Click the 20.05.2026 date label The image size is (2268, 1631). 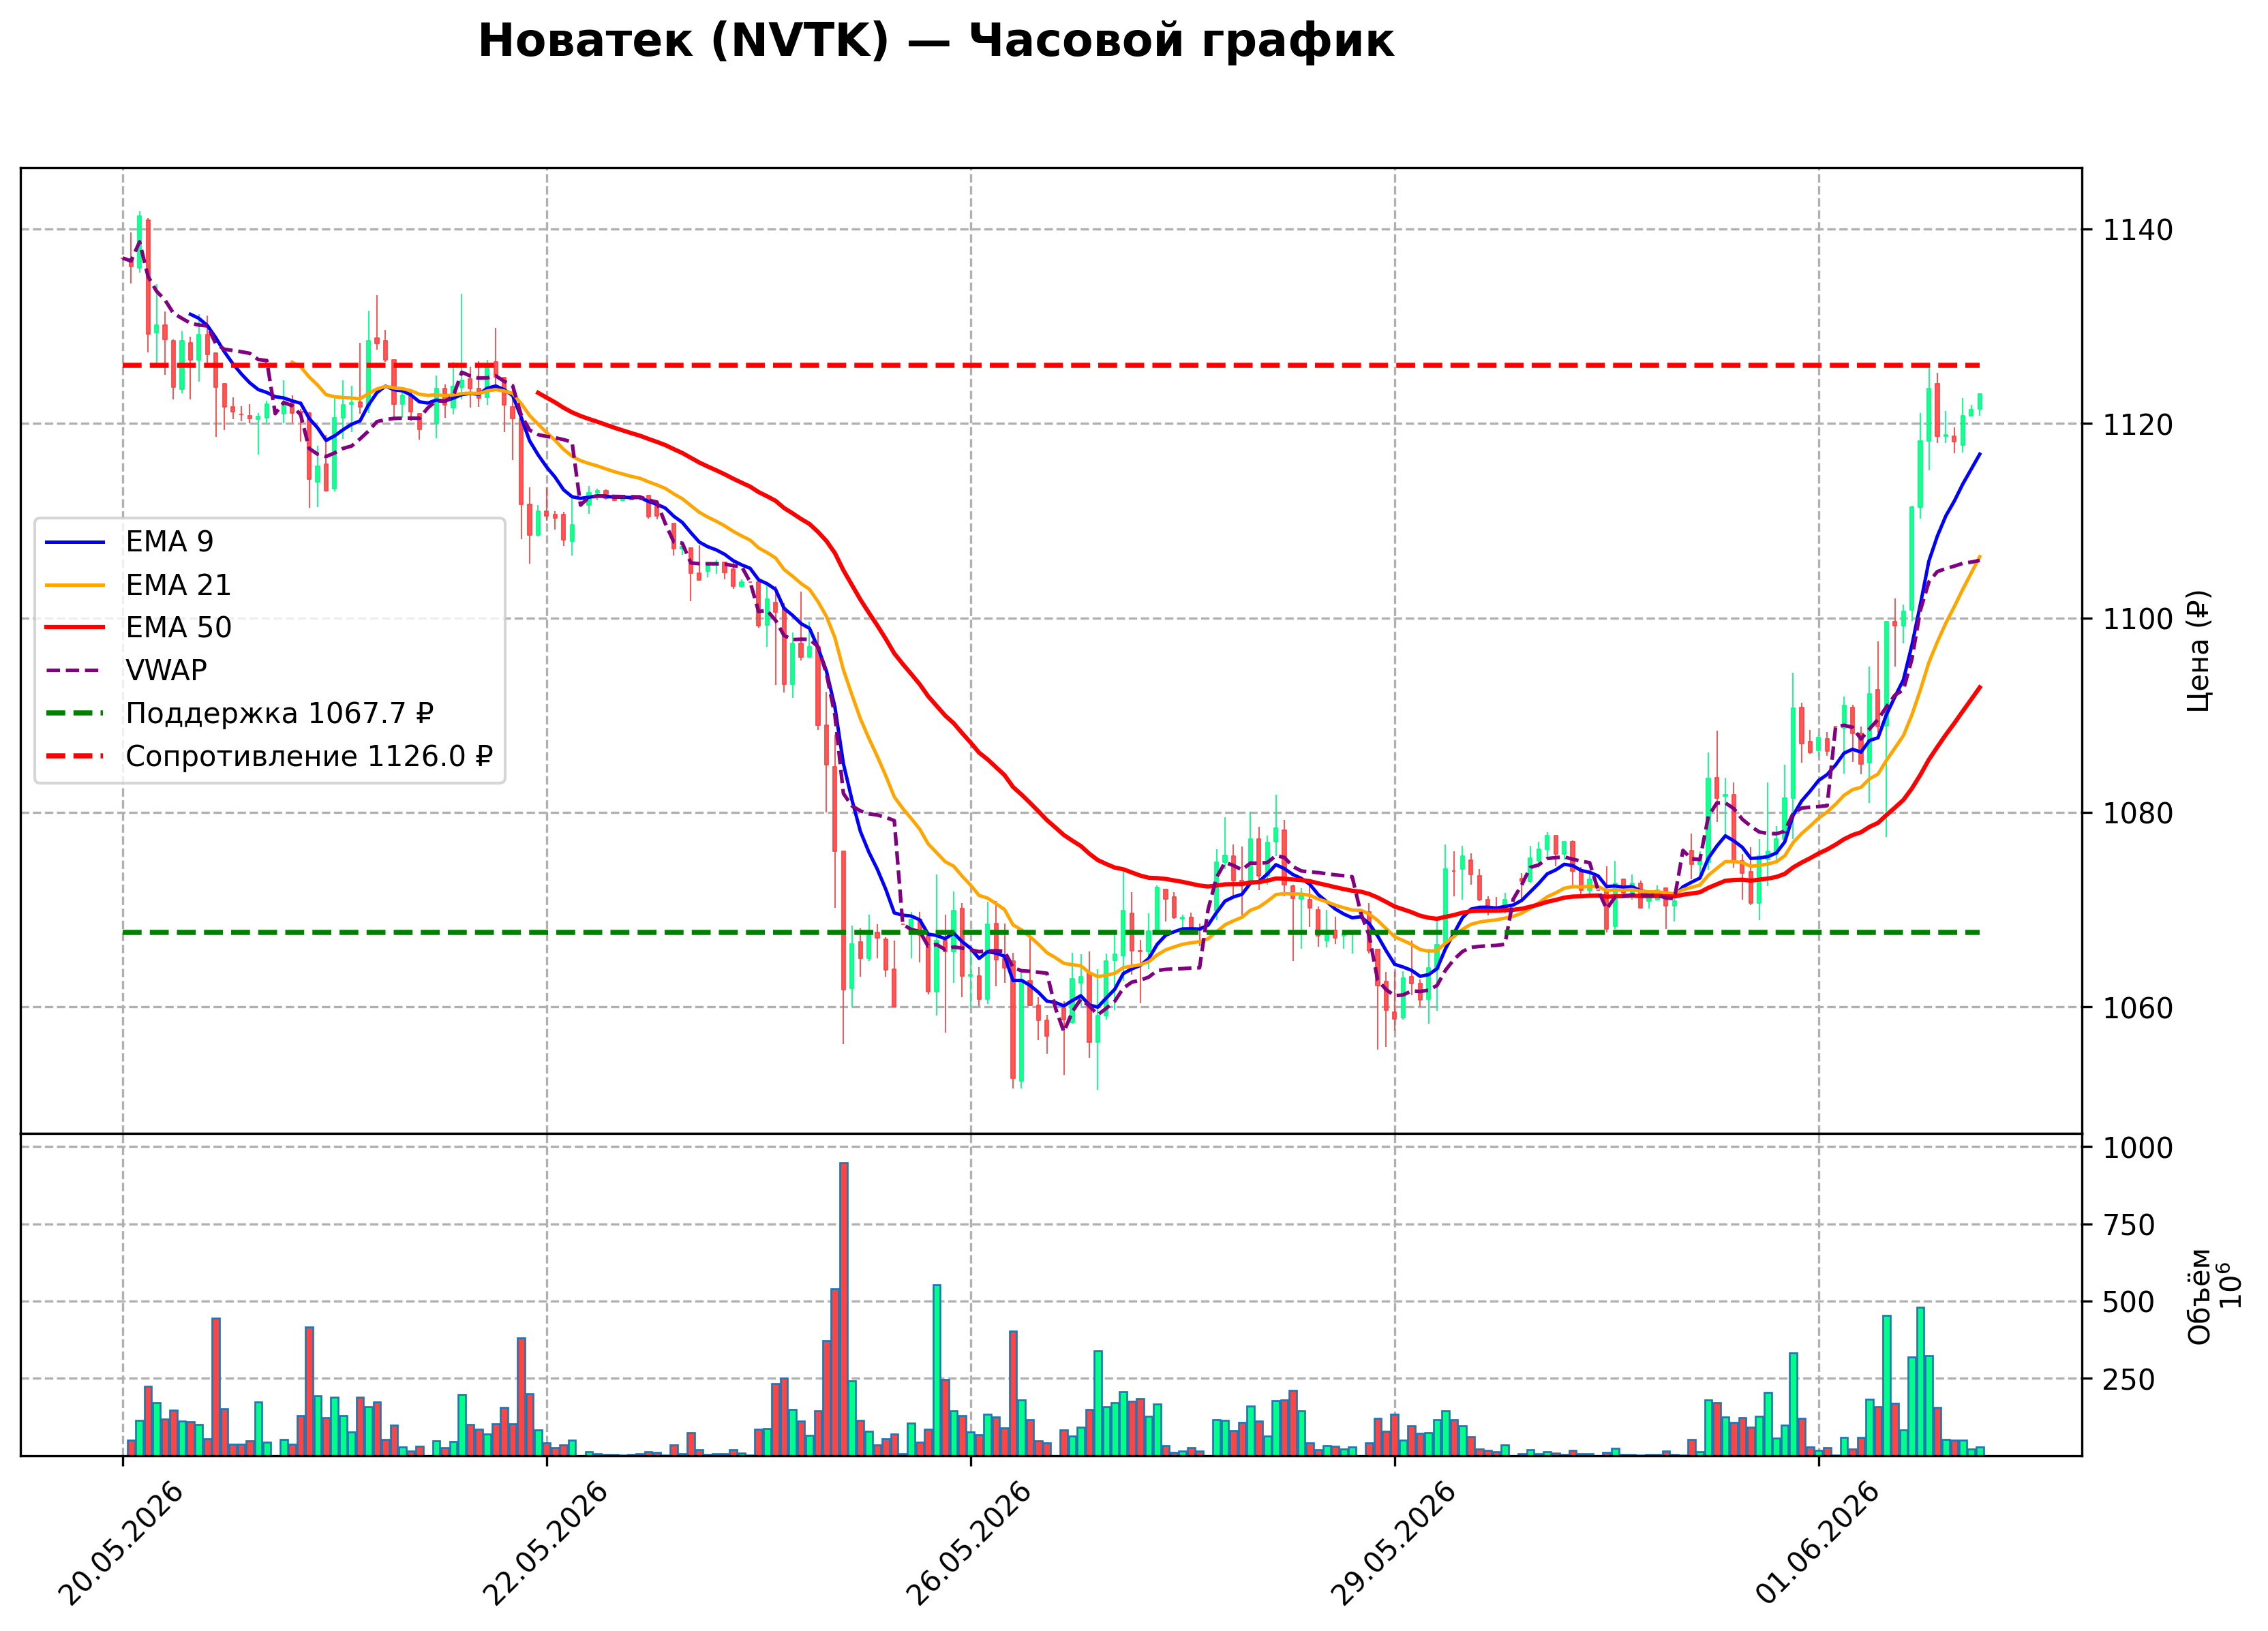[x=120, y=1545]
